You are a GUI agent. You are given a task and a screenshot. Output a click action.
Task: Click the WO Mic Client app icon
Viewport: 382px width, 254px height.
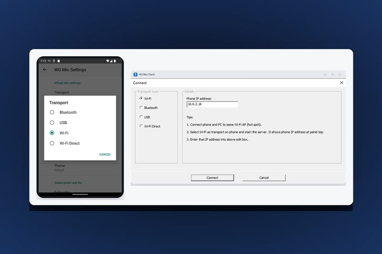136,74
